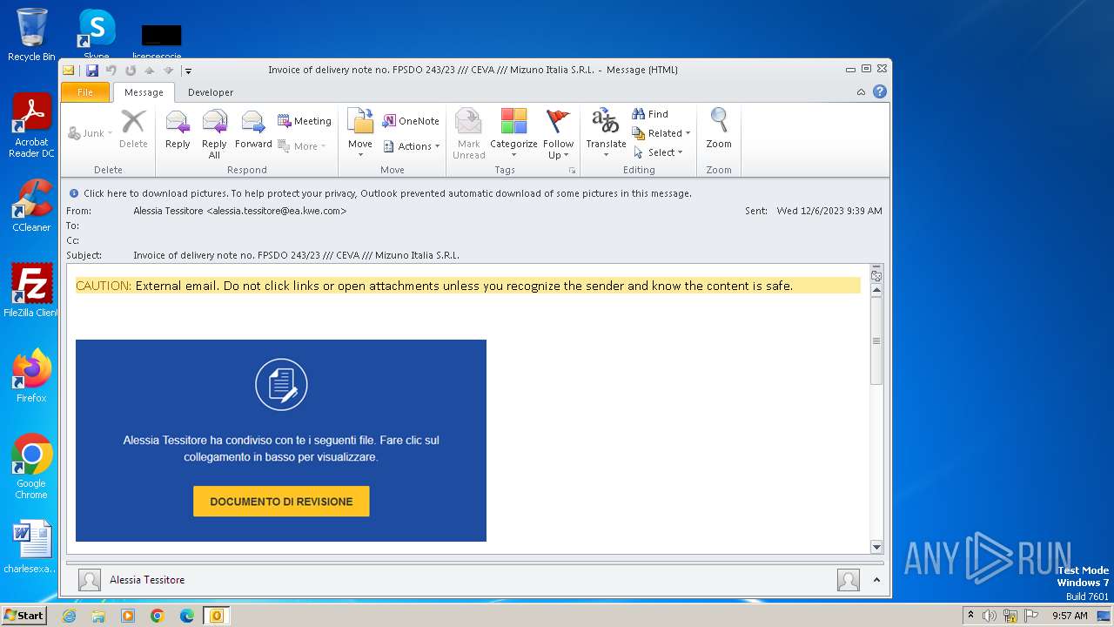Select the FileZilla Client desktop icon
Screen dimensions: 1114x627
pyautogui.click(x=31, y=291)
